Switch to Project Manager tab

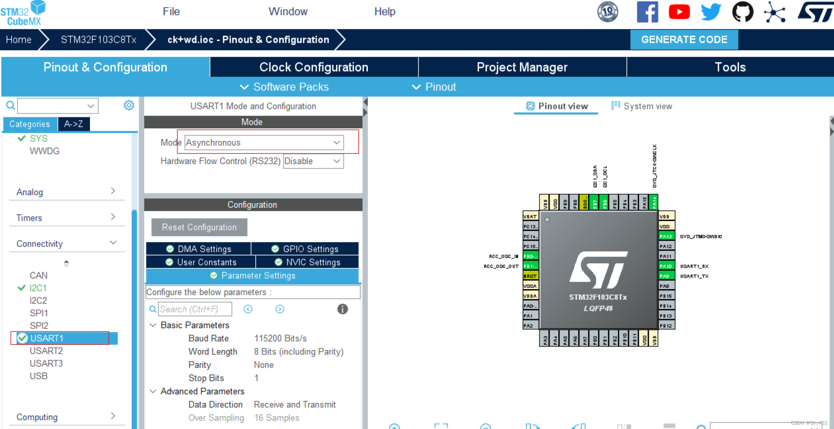coord(522,67)
